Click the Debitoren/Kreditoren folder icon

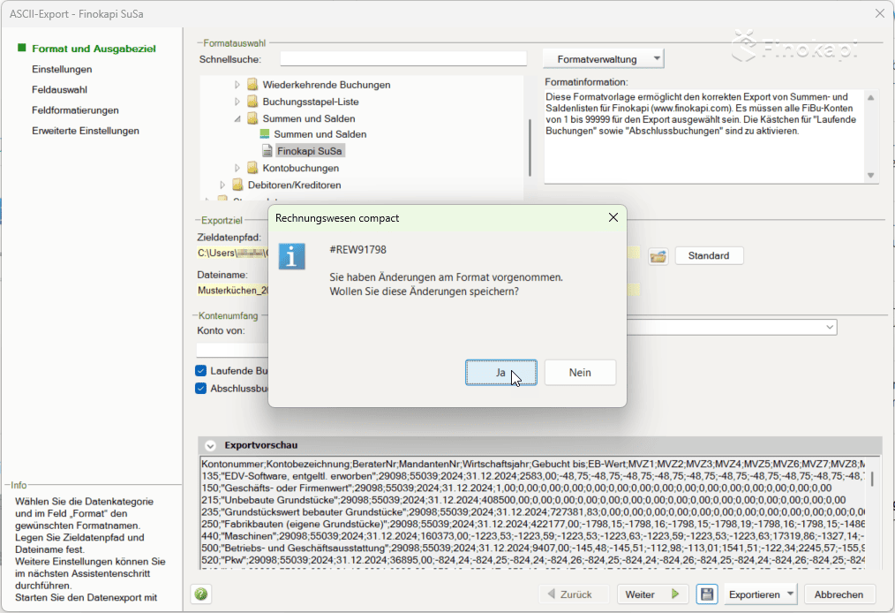click(x=237, y=185)
